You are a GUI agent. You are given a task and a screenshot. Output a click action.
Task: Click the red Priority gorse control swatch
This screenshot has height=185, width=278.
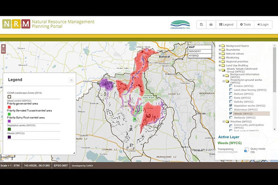pyautogui.click(x=9, y=107)
